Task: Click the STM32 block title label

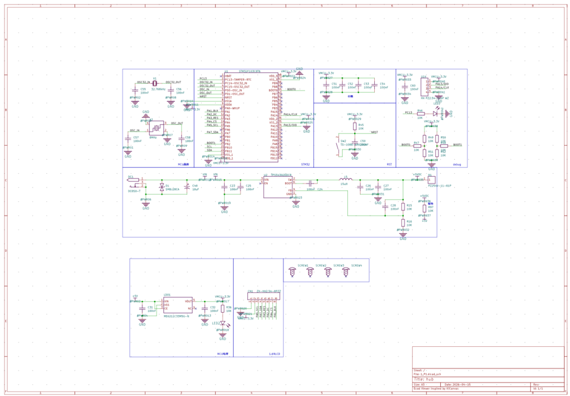Action: [306, 165]
